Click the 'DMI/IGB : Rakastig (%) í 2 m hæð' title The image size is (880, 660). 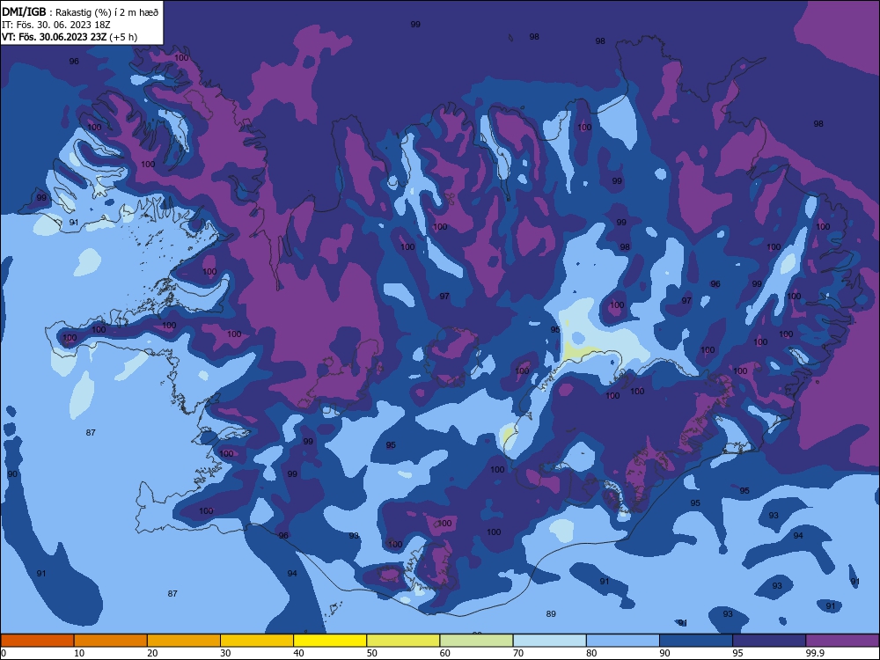coord(80,11)
